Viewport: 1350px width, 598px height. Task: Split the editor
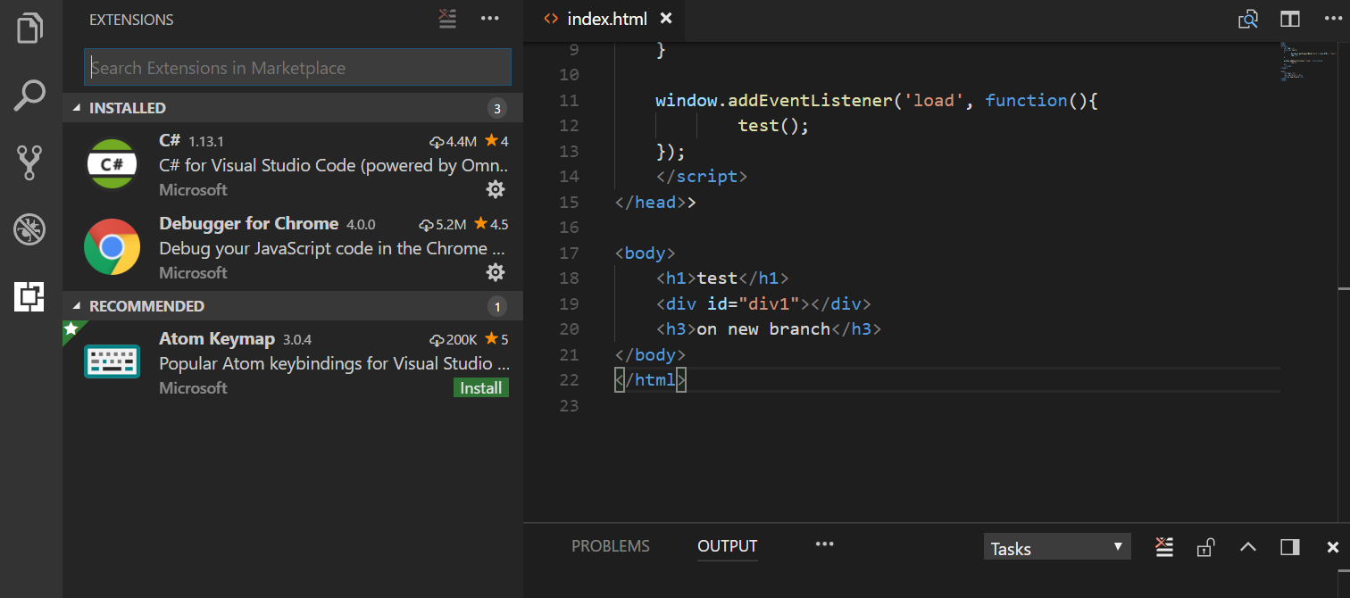[1289, 19]
